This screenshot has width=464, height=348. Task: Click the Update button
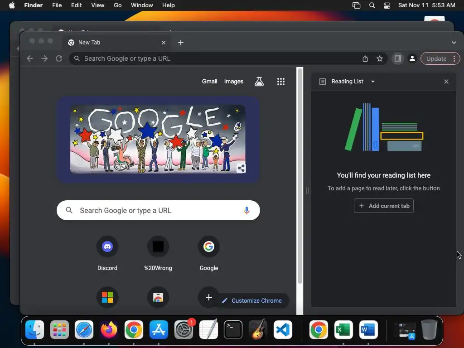click(x=436, y=58)
